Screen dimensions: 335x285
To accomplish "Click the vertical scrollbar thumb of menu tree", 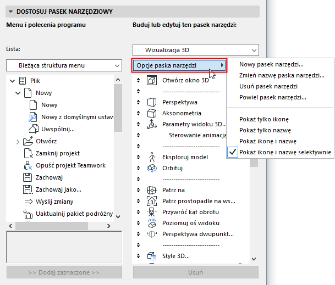I will [118, 108].
